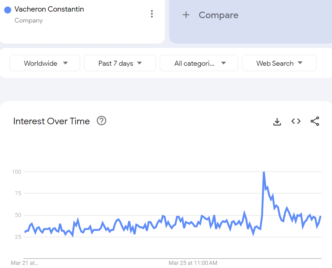Expand the Web Search type dropdown

[279, 63]
